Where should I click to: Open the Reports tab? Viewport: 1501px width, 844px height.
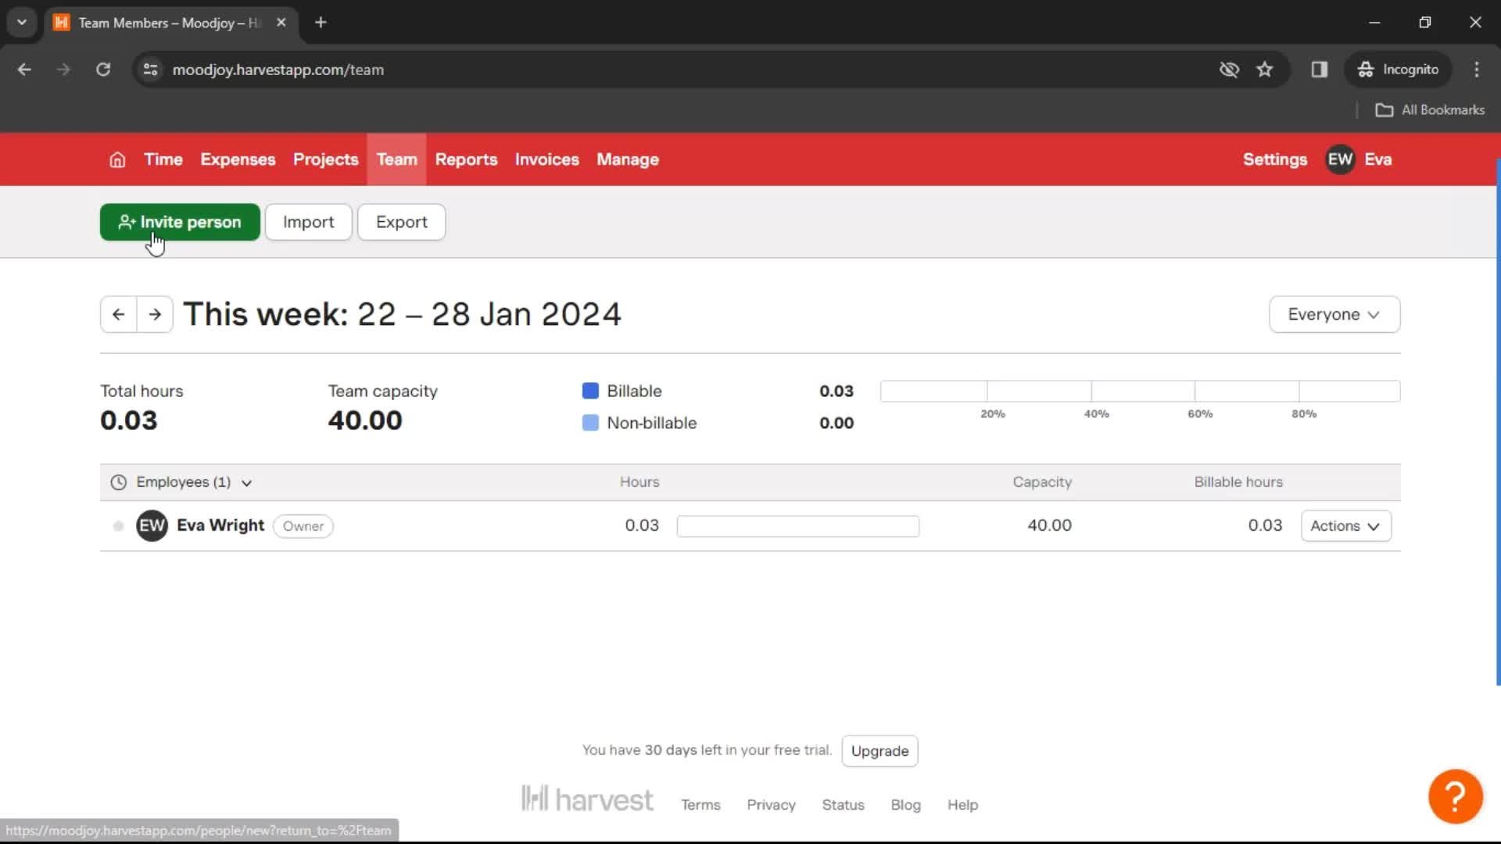[x=466, y=159]
